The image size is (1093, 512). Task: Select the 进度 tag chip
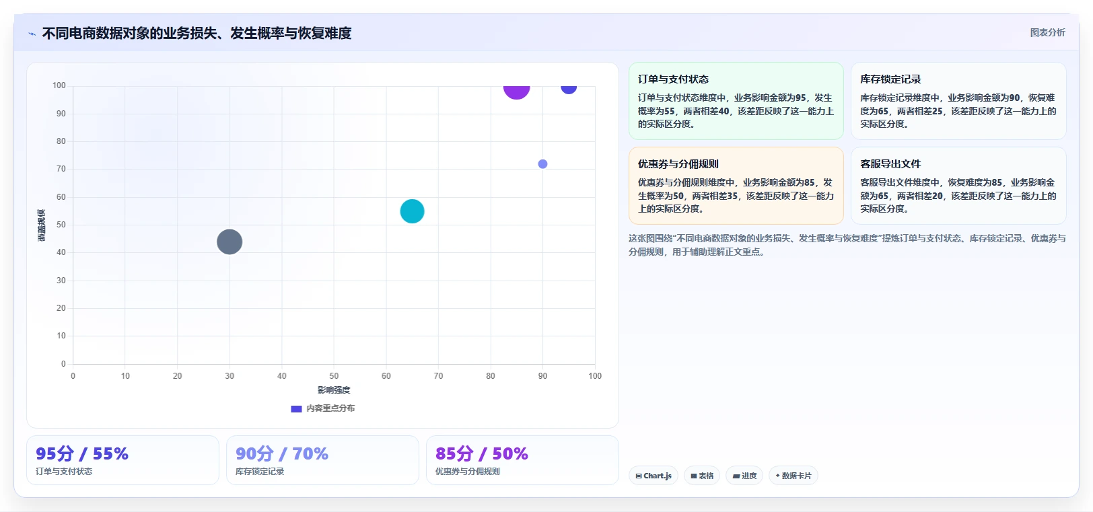tap(744, 476)
